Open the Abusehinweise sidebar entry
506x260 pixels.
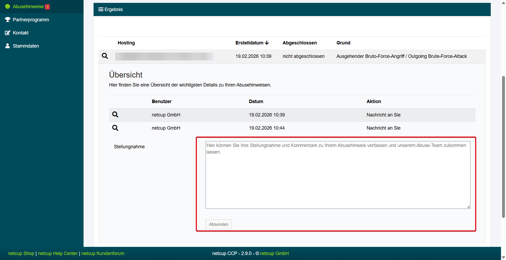42,7
